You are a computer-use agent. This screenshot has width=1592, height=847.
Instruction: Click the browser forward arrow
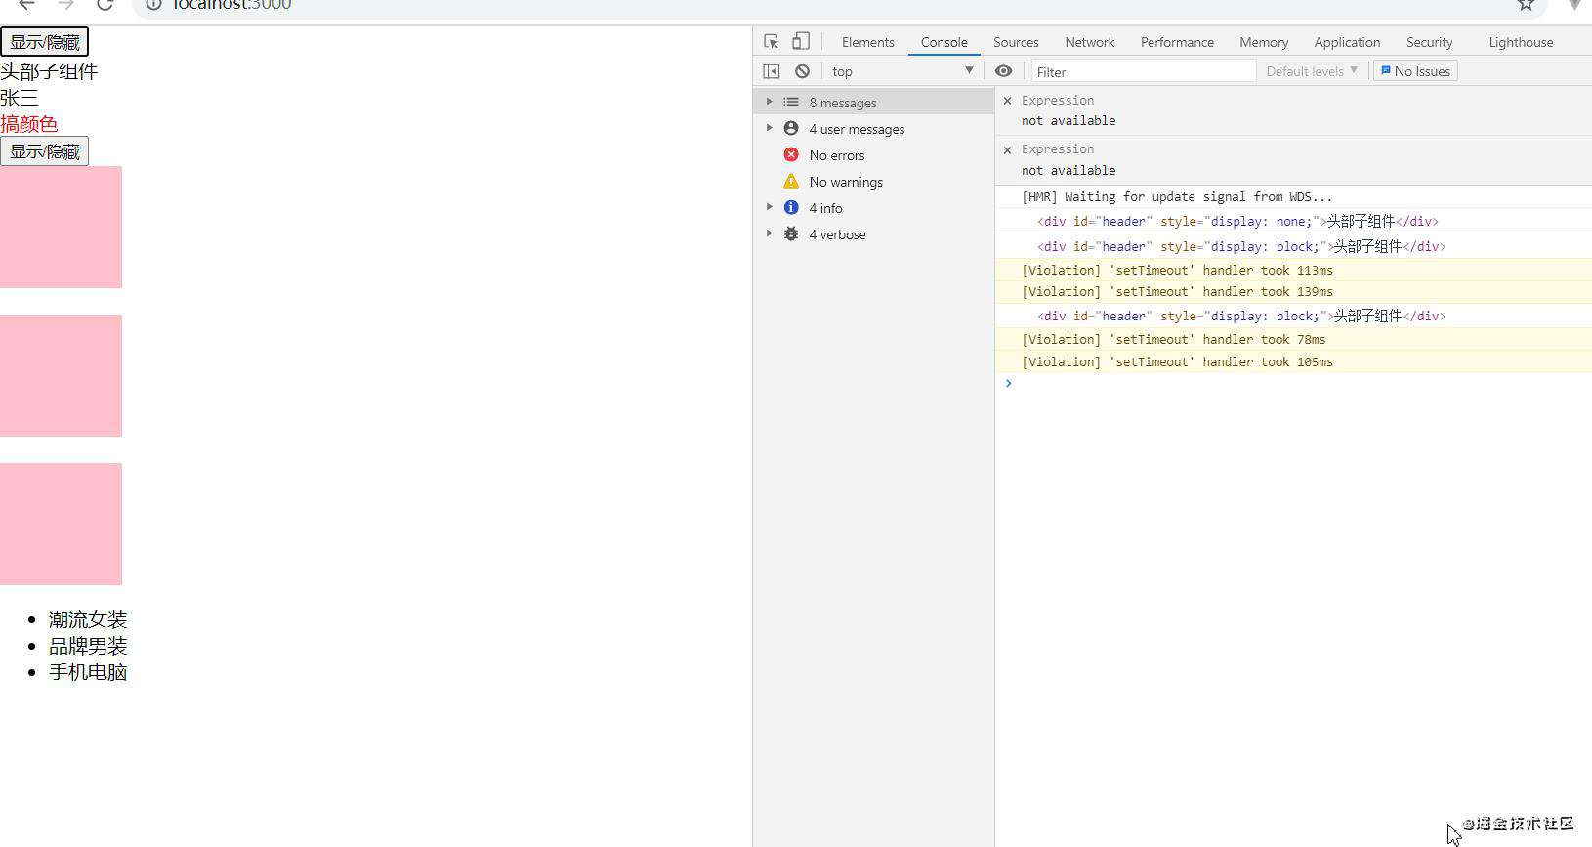65,5
